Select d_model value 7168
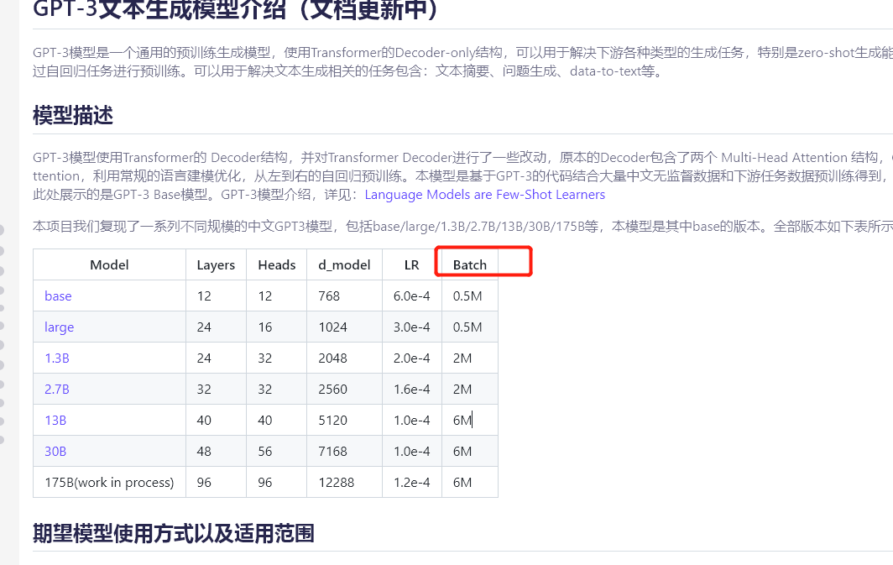Screen dimensions: 893x565 (x=332, y=452)
